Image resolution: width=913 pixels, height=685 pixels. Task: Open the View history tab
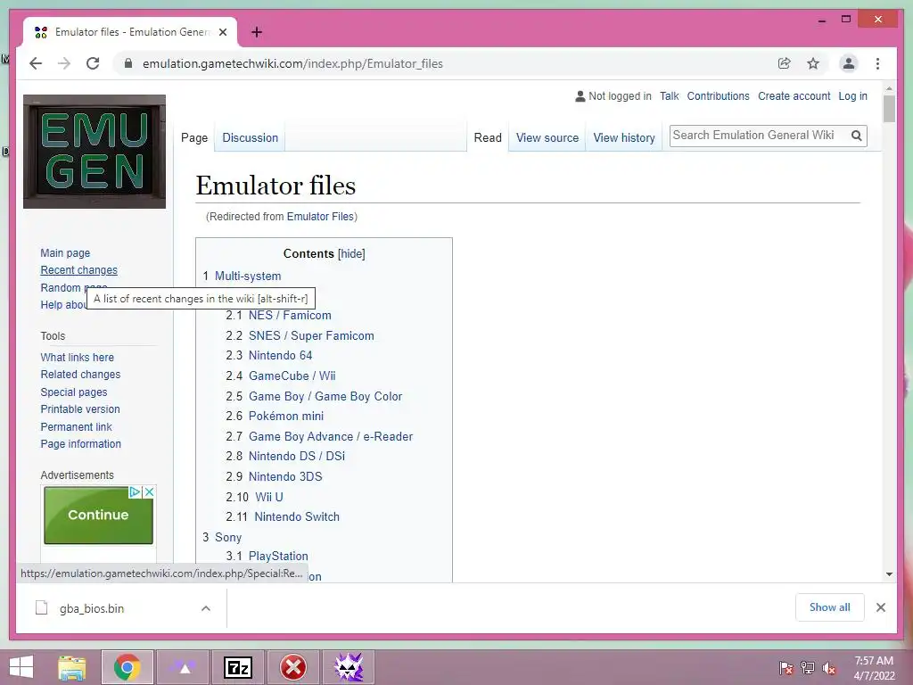pos(624,138)
